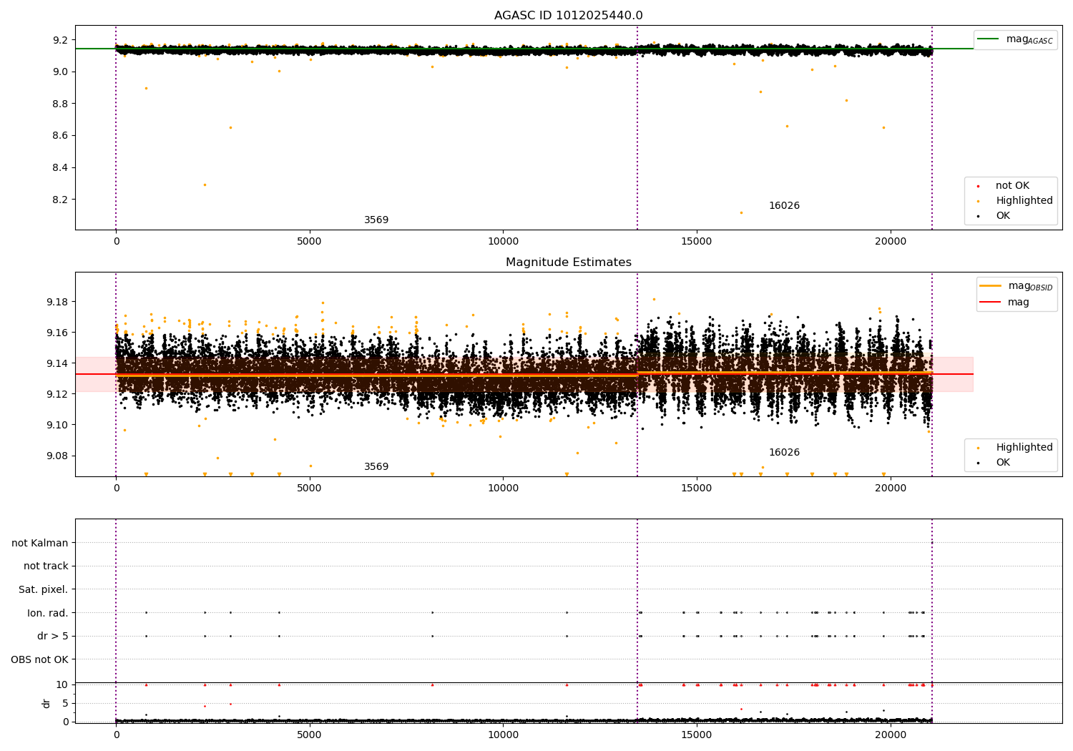The width and height of the screenshot is (1073, 751).
Task: Click y-tick "8.6" on top plot
Action: pos(60,136)
